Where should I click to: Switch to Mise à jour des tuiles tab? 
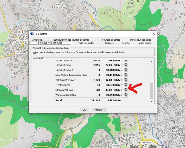140,40
